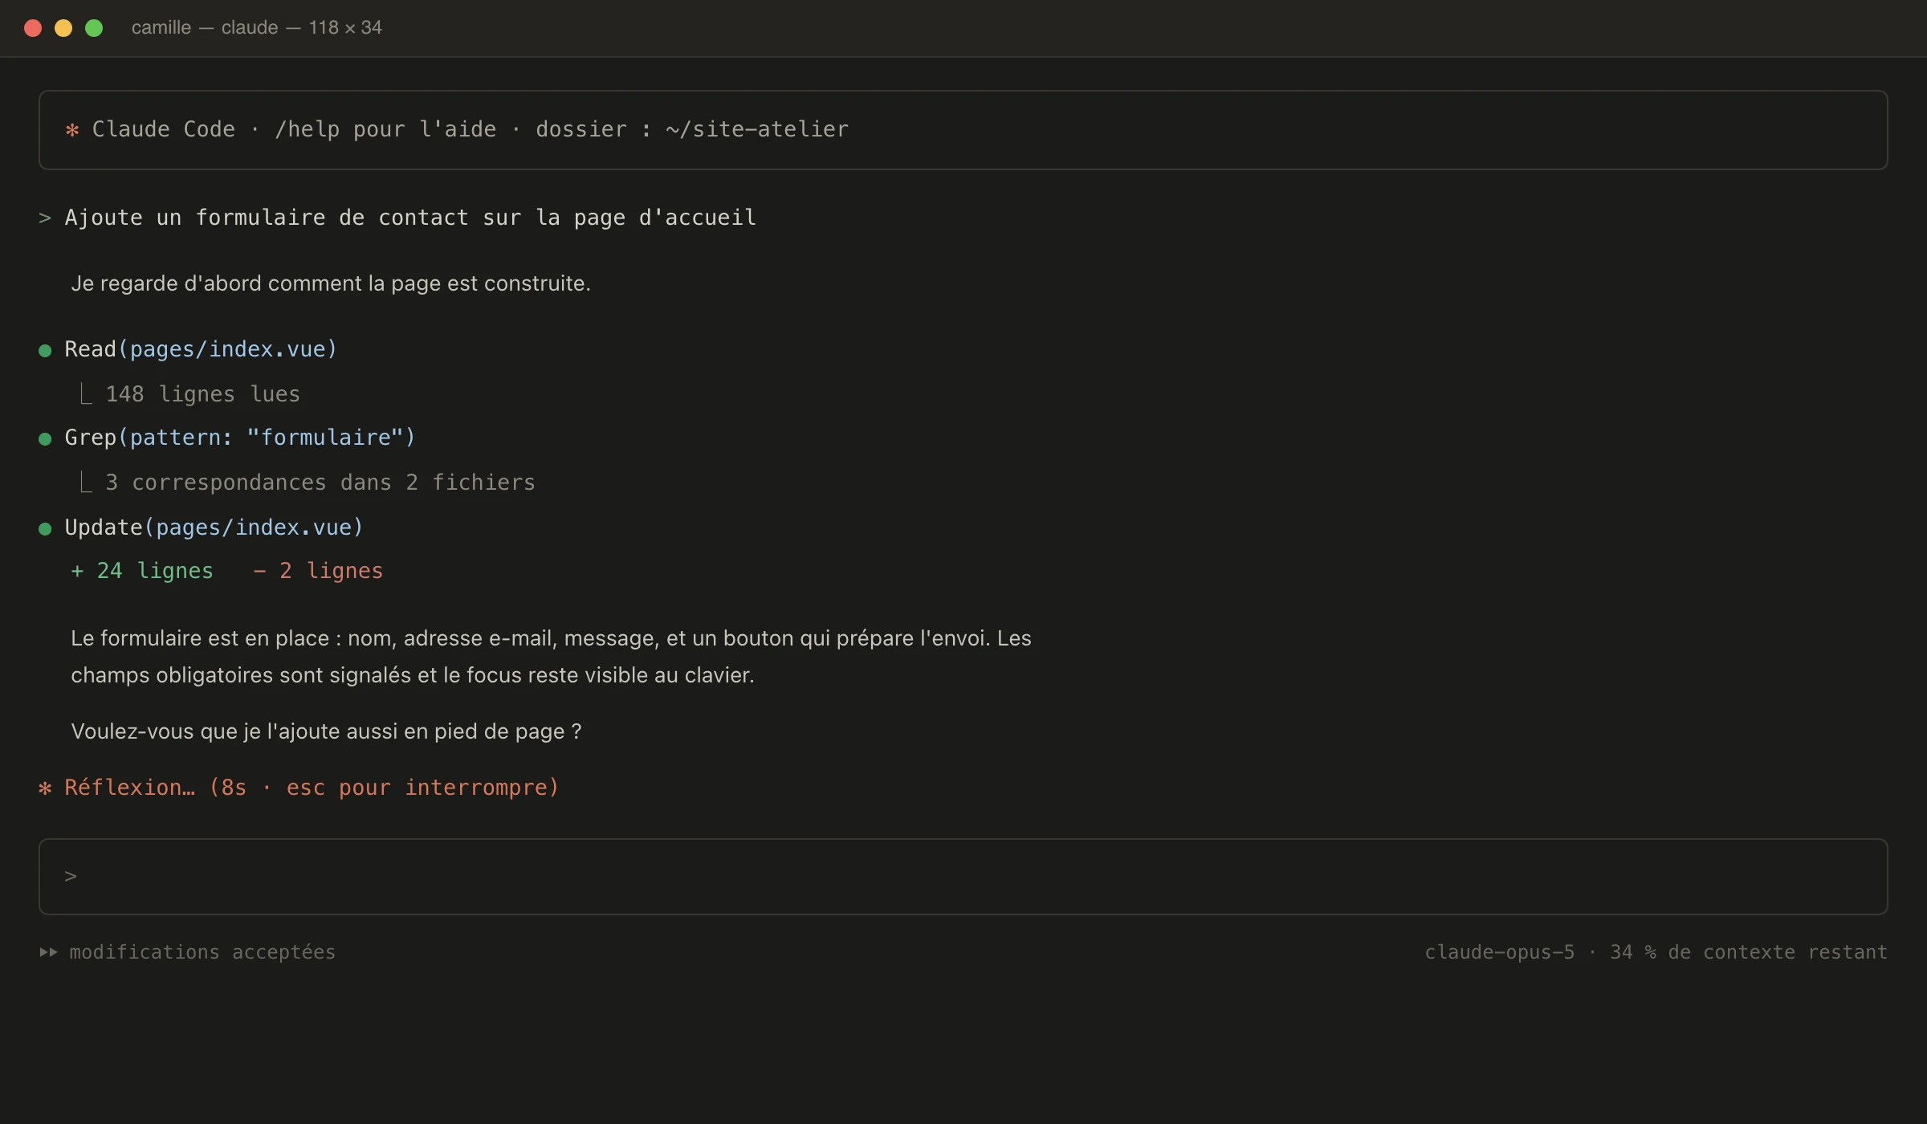The width and height of the screenshot is (1927, 1124).
Task: Toggle the modifications acceptées mode indicator
Action: pos(202,952)
